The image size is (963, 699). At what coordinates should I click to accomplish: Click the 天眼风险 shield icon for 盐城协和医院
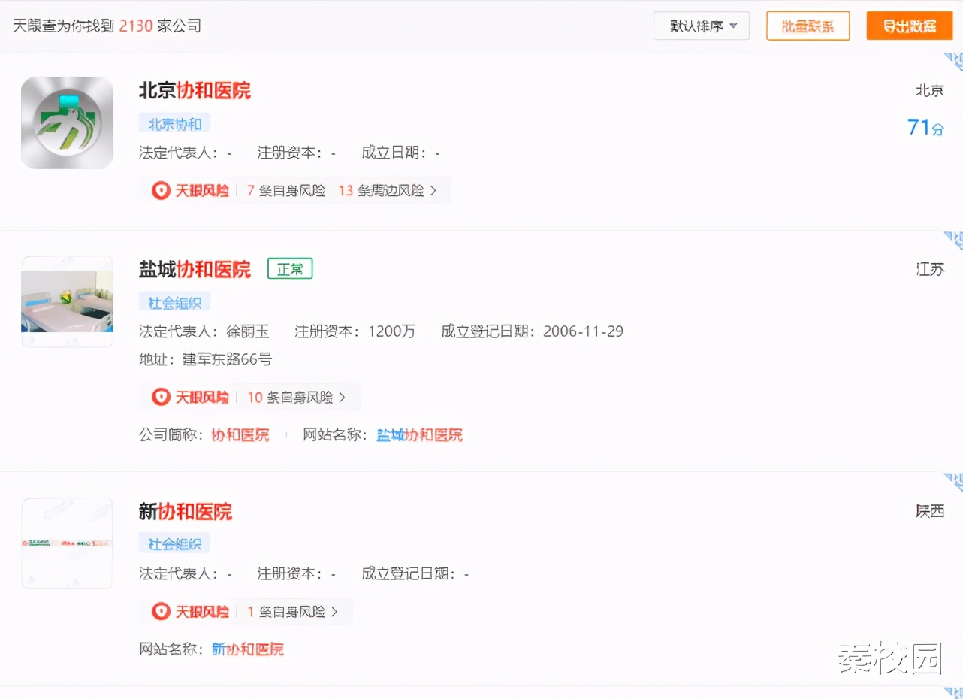point(160,397)
